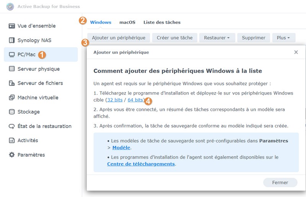
Task: Open Vue d'ensemble via its sidebar icon
Action: pyautogui.click(x=11, y=26)
